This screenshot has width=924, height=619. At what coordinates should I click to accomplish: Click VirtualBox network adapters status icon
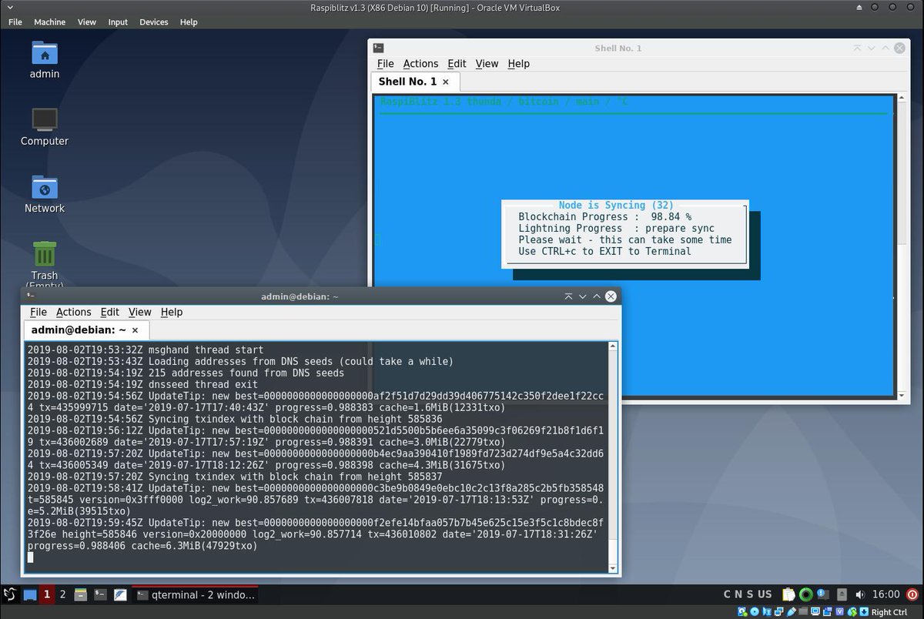pyautogui.click(x=779, y=612)
